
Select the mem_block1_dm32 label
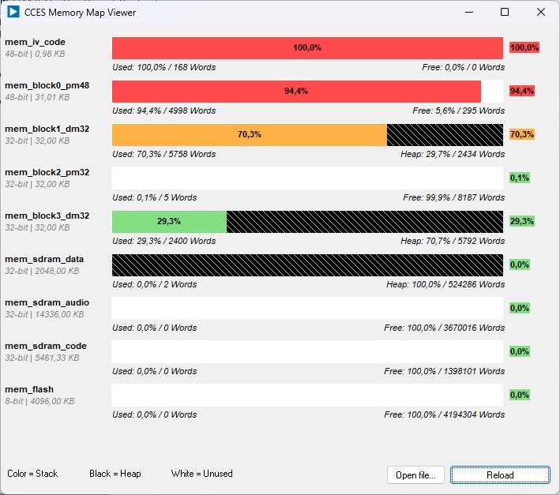[x=47, y=129]
